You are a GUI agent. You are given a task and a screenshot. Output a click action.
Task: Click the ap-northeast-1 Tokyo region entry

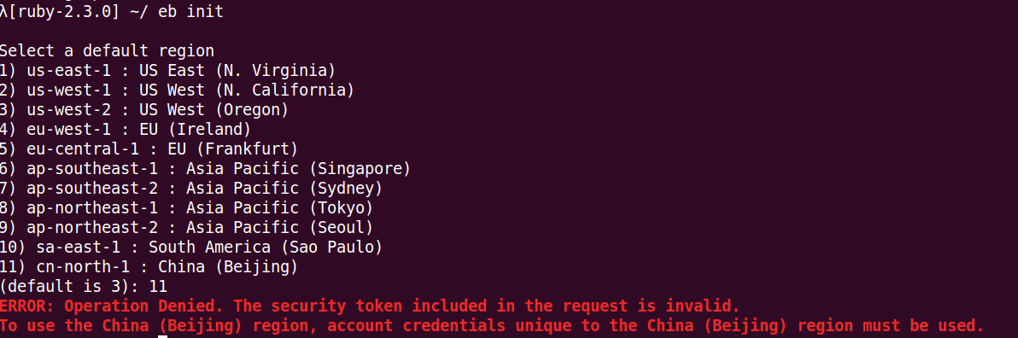click(x=186, y=207)
